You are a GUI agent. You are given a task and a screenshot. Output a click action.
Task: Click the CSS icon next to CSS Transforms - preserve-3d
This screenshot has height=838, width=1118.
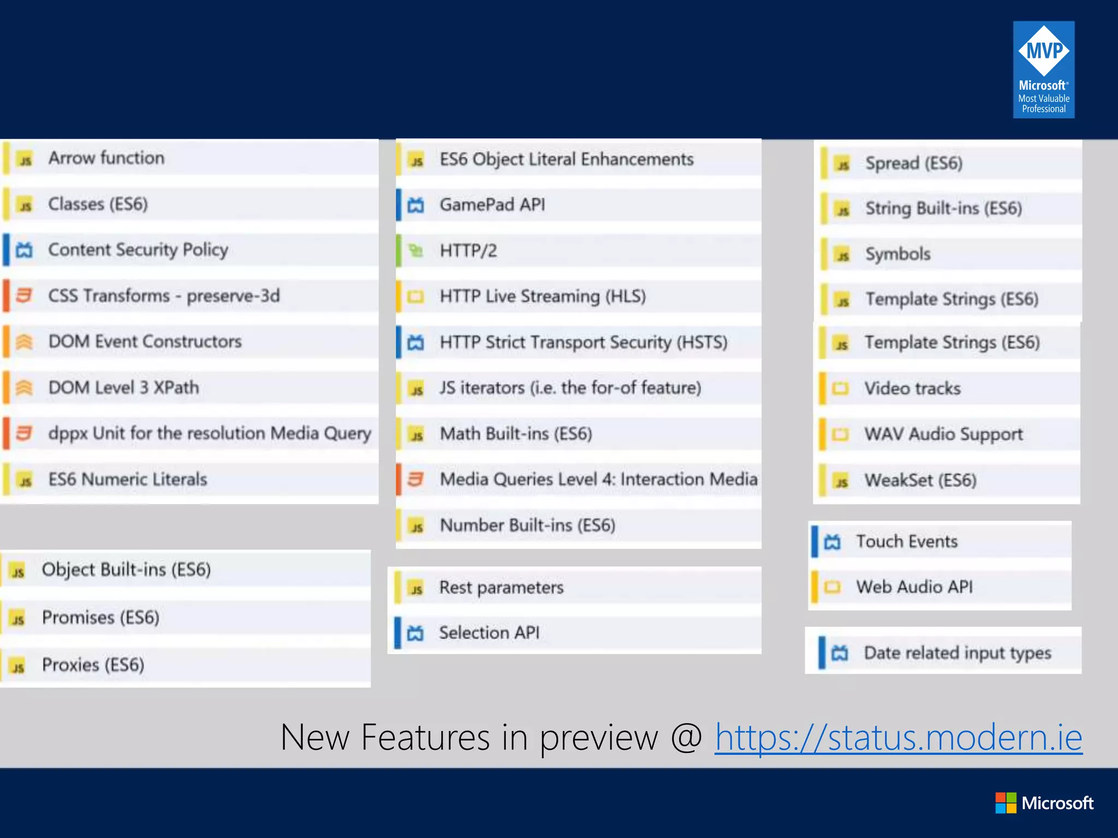point(24,296)
